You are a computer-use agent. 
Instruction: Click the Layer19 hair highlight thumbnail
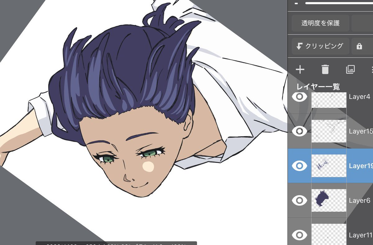[329, 166]
